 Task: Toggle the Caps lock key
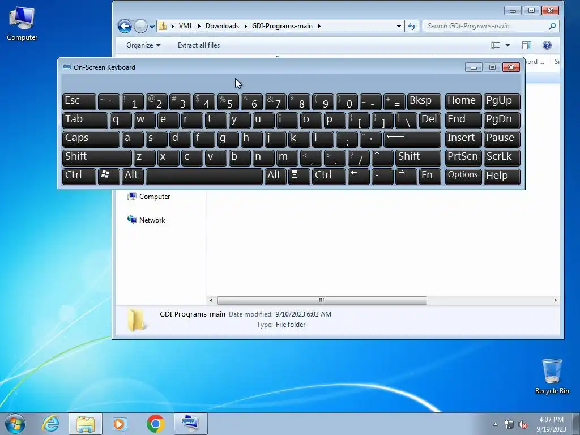(x=91, y=139)
